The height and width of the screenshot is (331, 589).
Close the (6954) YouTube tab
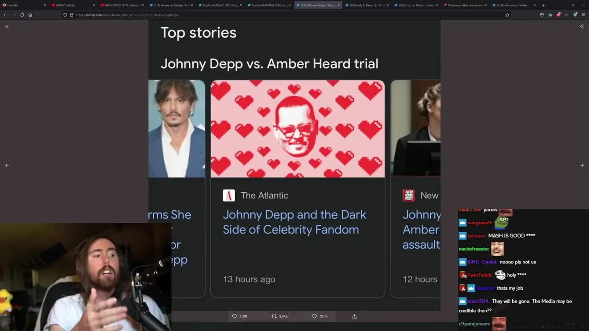tap(94, 5)
